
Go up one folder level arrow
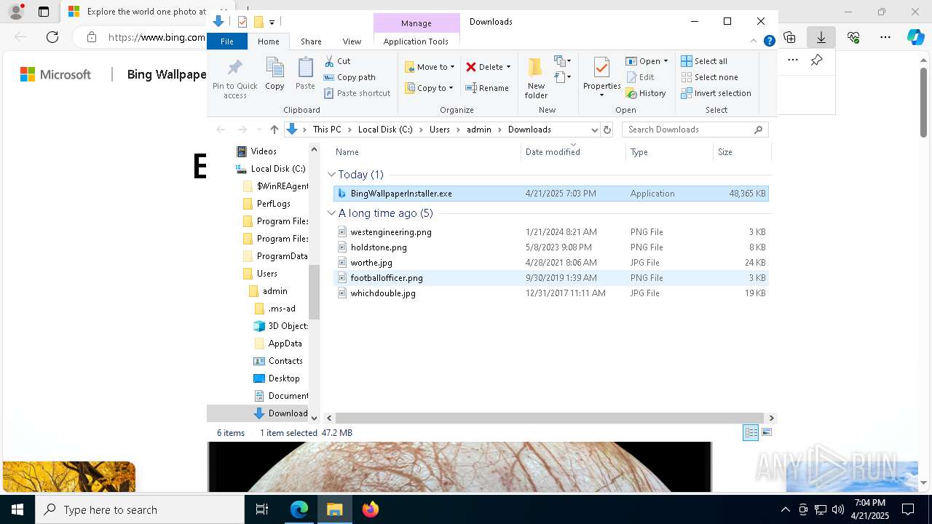pos(274,130)
